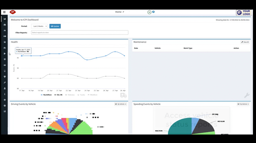Image resolution: width=256 pixels, height=143 pixels.
Task: Open the play icon in sidebar
Action: point(5,53)
